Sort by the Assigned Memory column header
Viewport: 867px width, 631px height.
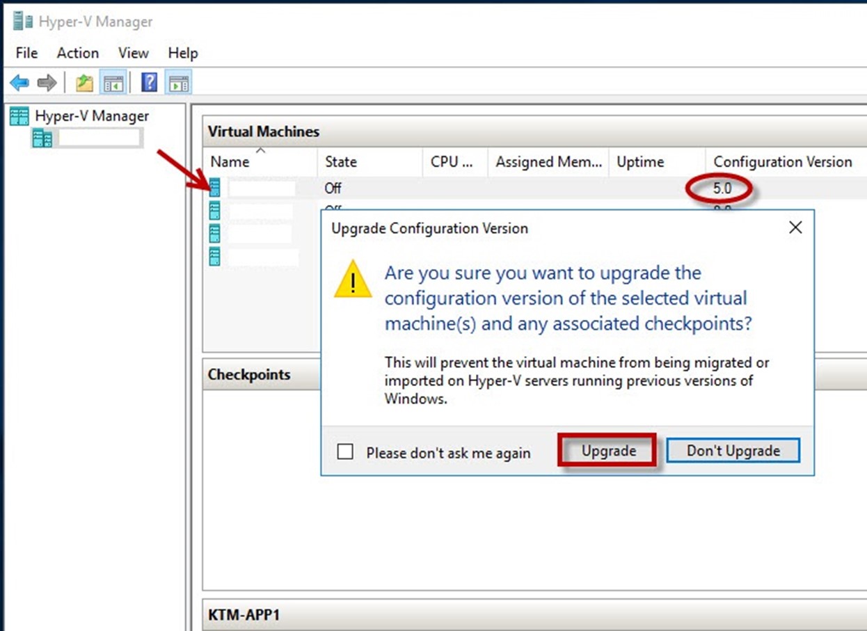pos(548,162)
